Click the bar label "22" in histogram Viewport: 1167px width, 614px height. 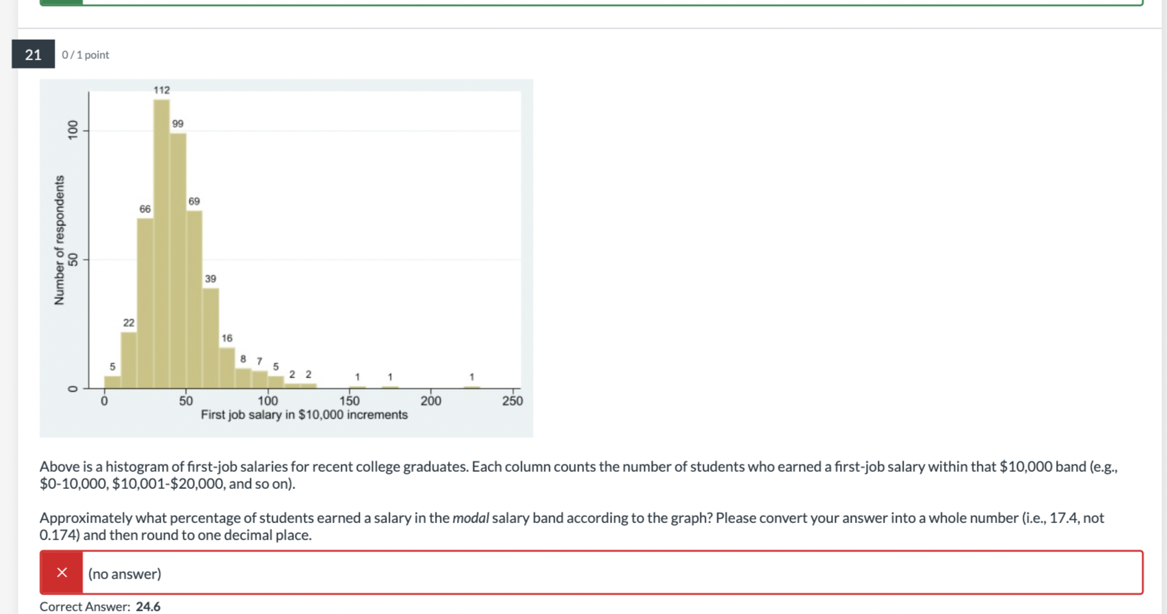point(129,323)
